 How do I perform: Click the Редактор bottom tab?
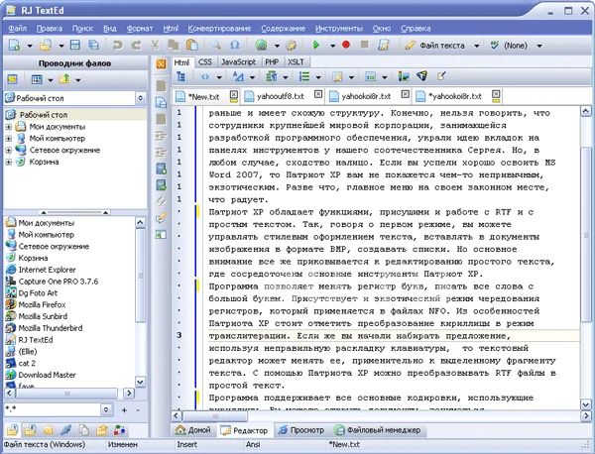[x=245, y=430]
